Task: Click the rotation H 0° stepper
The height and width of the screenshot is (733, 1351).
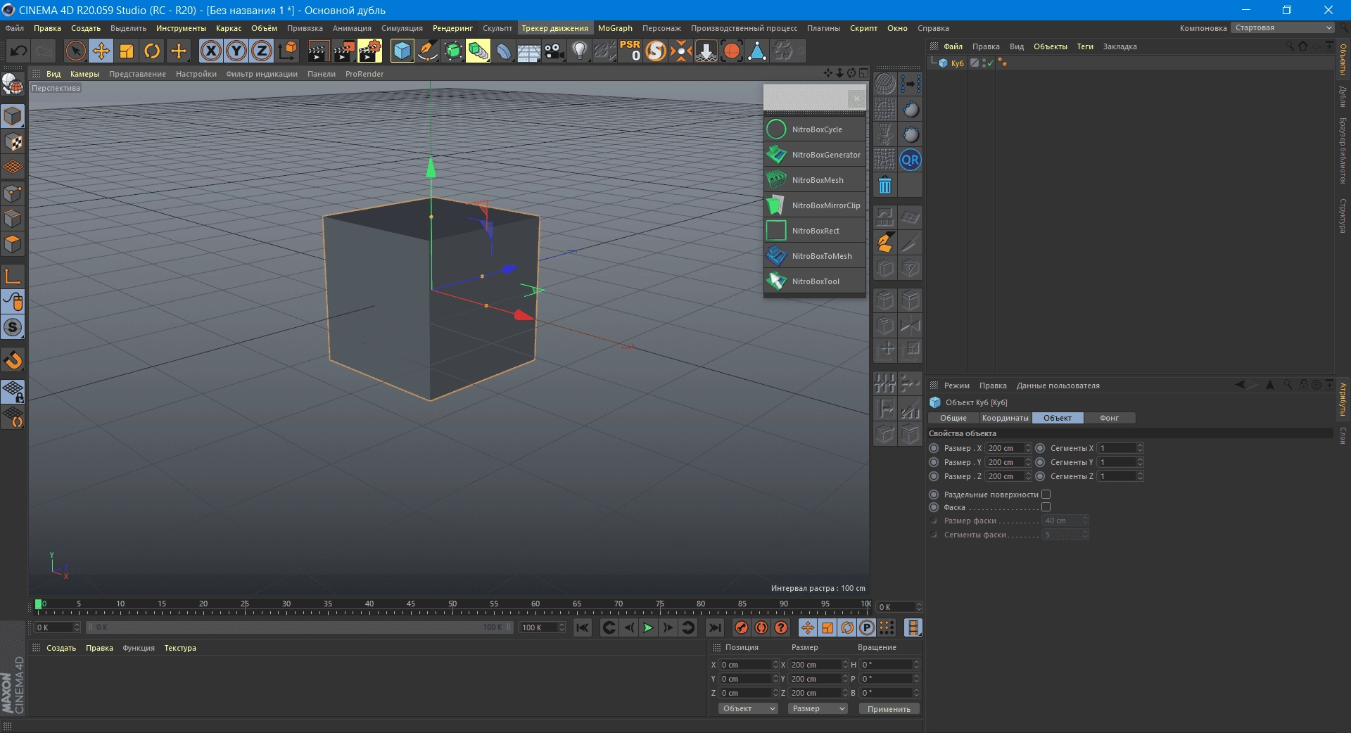Action: (x=916, y=665)
